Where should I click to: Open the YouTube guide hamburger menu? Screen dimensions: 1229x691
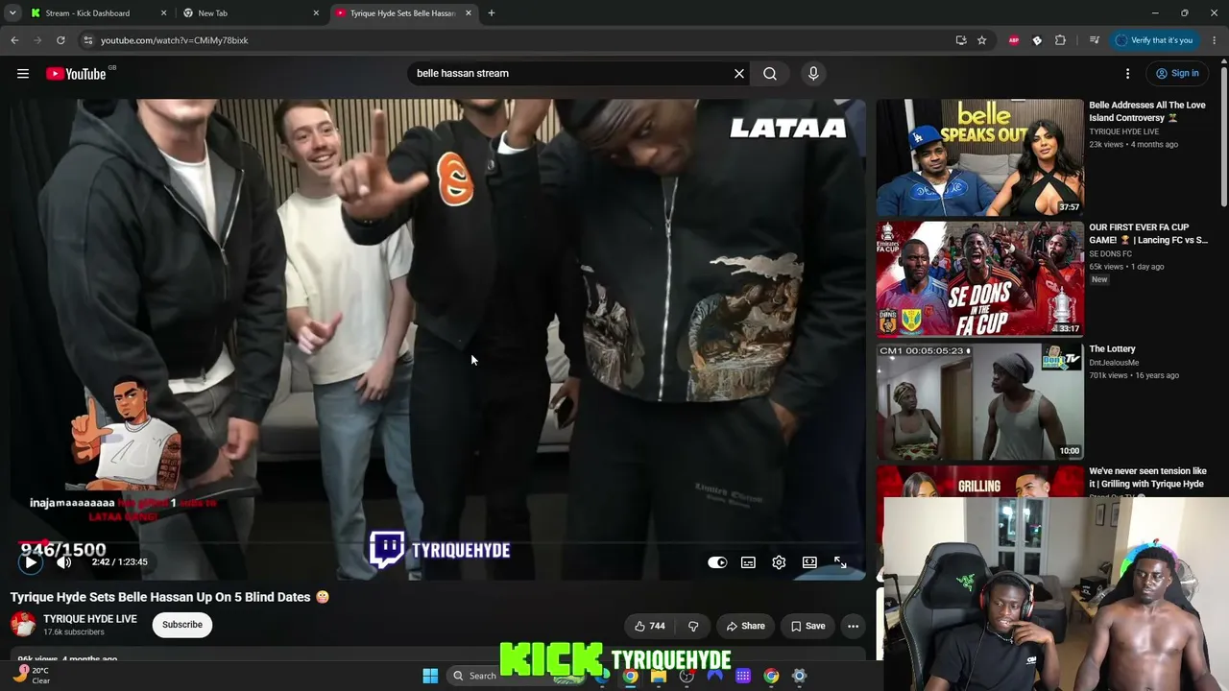pos(23,73)
